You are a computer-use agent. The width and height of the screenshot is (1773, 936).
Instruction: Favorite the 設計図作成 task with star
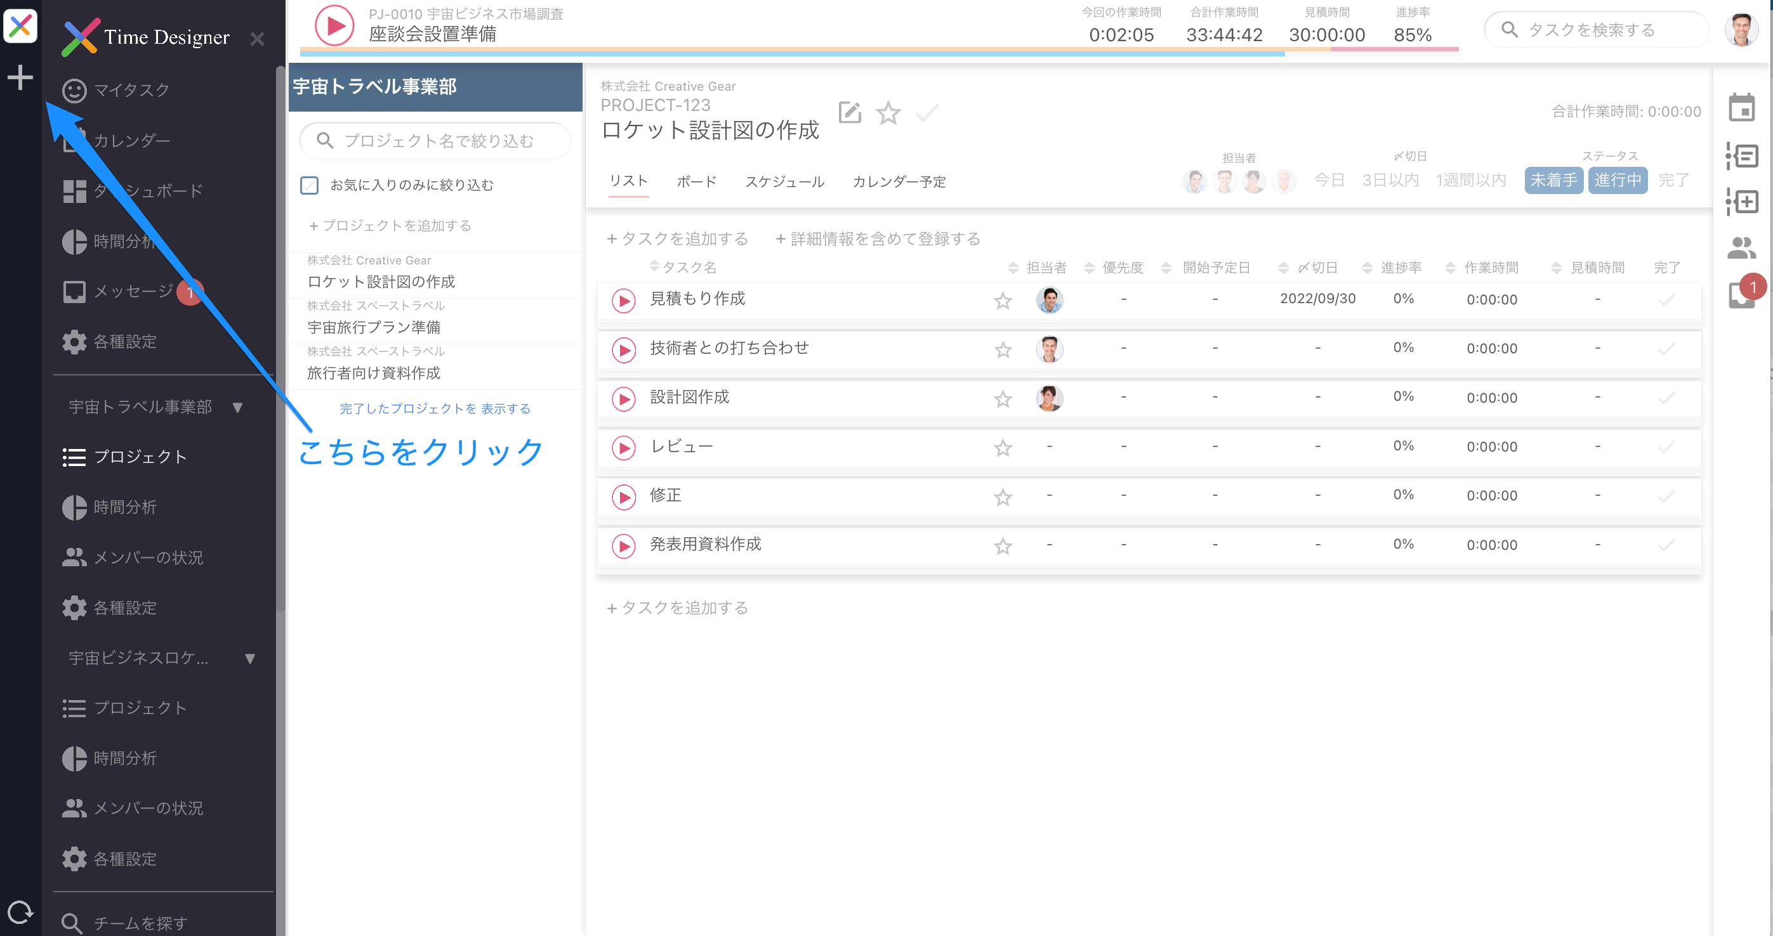pos(1003,399)
